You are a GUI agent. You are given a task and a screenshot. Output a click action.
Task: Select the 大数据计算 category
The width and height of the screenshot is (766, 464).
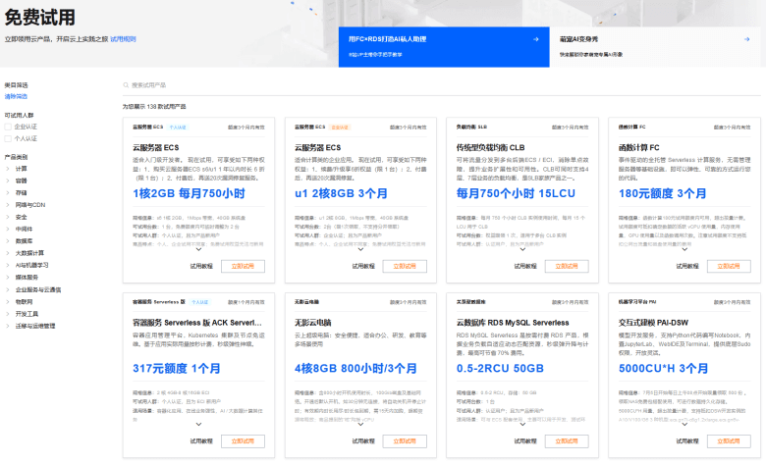29,253
